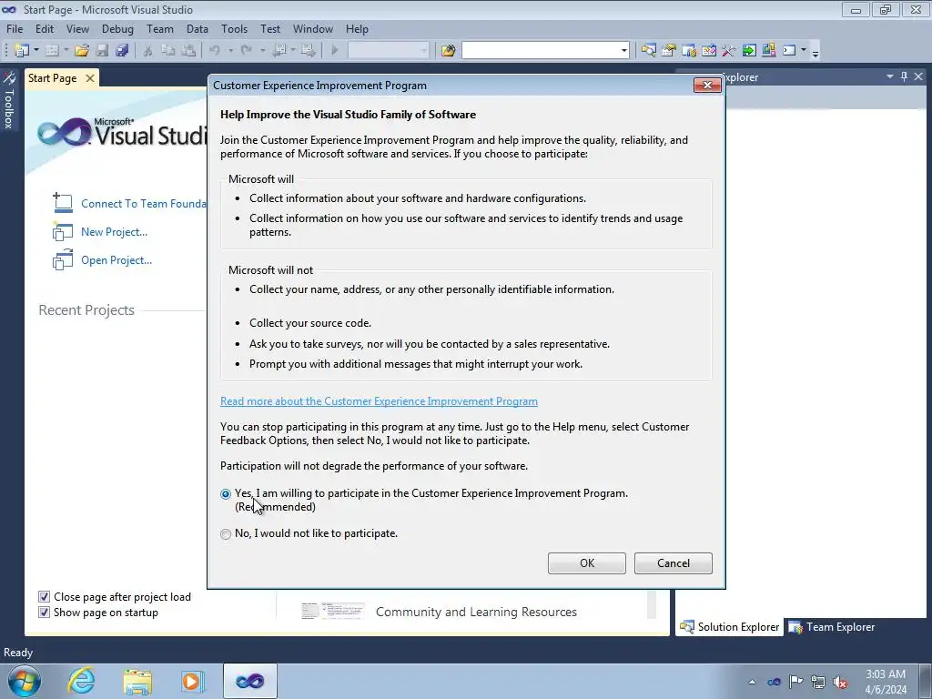Close the Start Page tab with X

(x=90, y=78)
